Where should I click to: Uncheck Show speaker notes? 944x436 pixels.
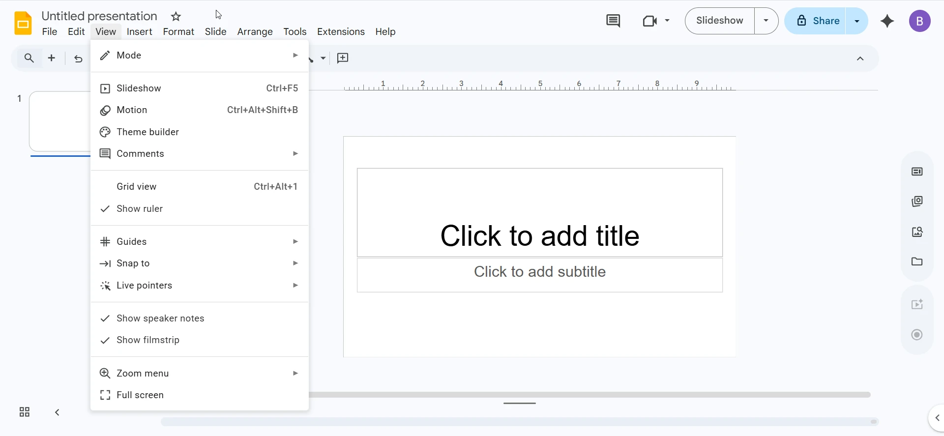[x=160, y=319]
